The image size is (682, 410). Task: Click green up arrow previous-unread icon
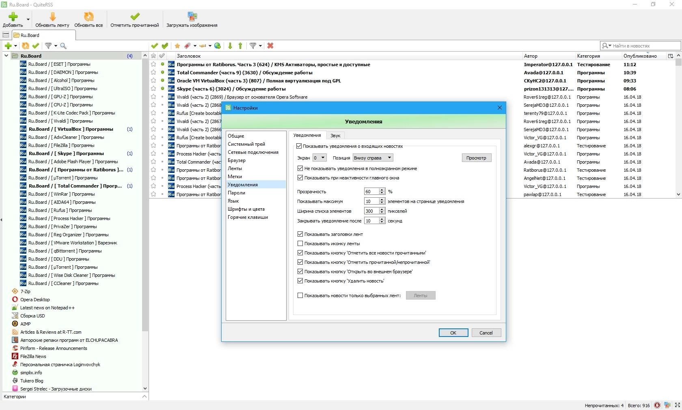coord(240,46)
